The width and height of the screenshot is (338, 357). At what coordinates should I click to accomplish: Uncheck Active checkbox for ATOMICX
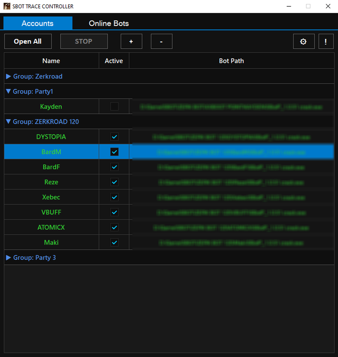115,227
